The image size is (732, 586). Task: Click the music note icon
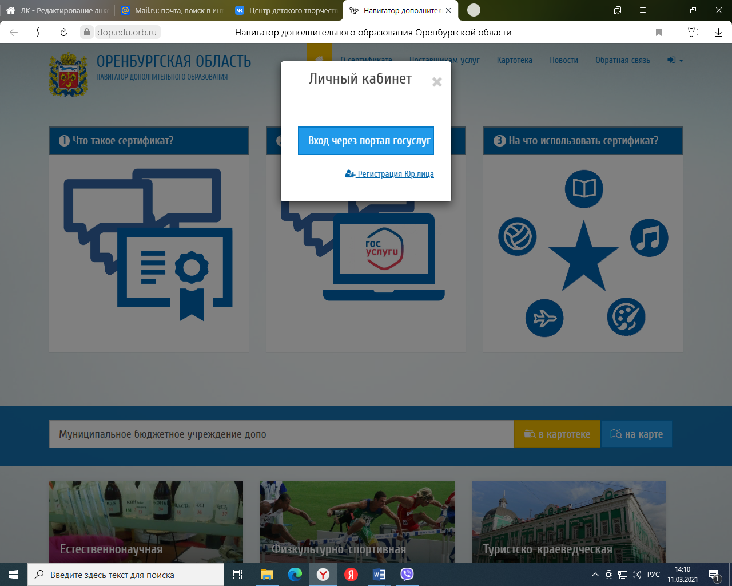649,237
